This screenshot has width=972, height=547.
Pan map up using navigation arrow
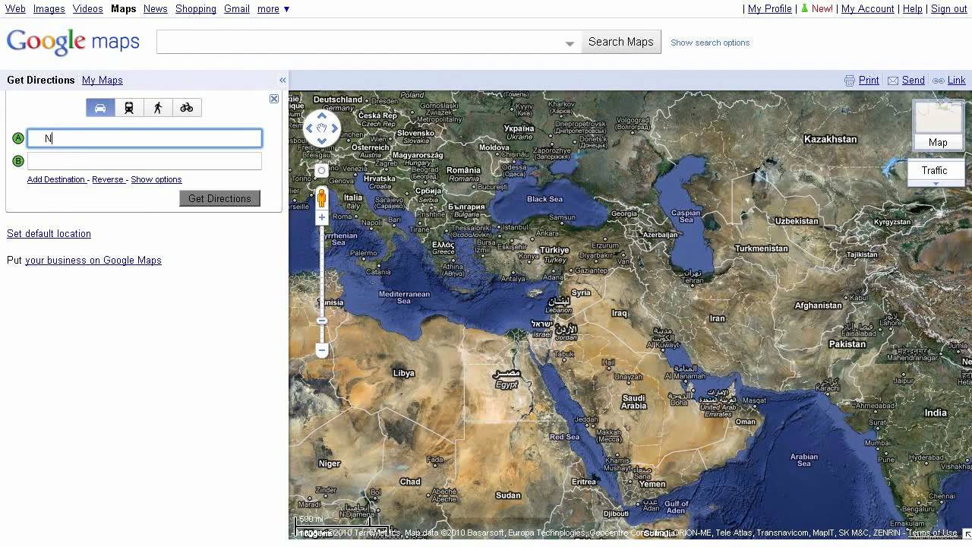click(322, 116)
